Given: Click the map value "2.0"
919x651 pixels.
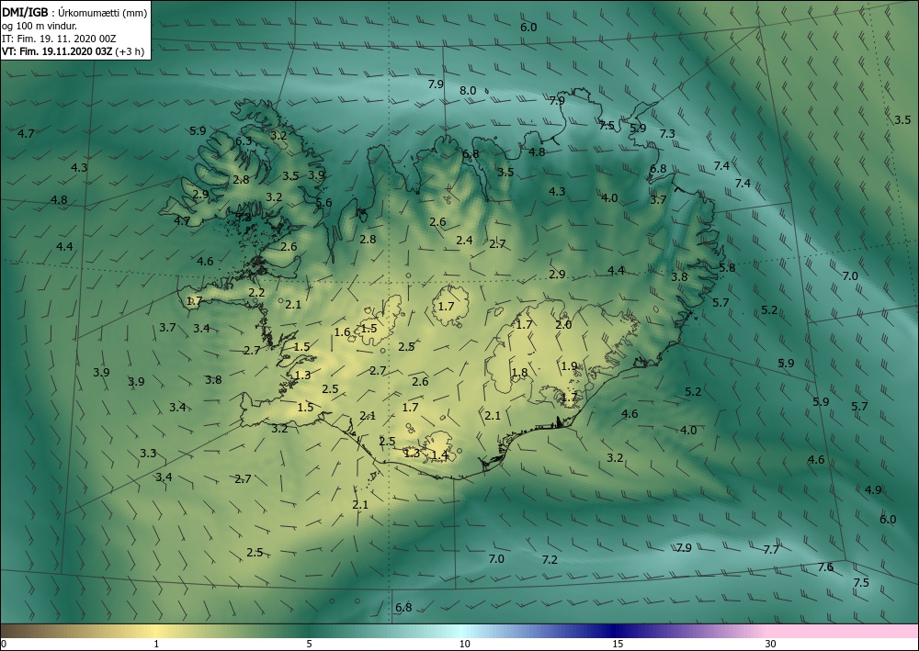Looking at the screenshot, I should click(563, 324).
